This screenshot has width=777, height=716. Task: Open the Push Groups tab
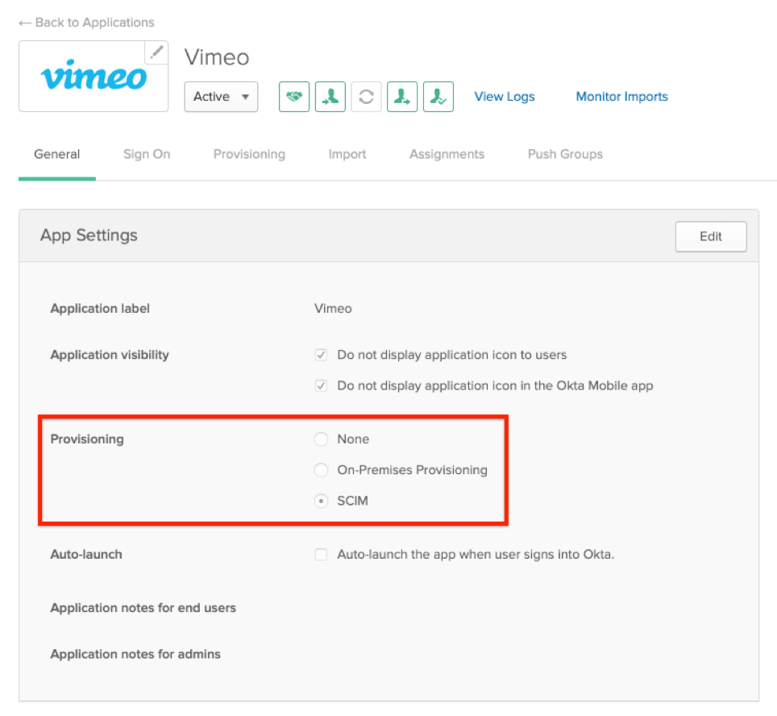click(565, 154)
